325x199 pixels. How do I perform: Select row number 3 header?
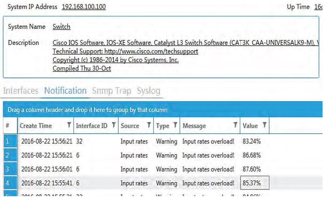[x=7, y=169]
